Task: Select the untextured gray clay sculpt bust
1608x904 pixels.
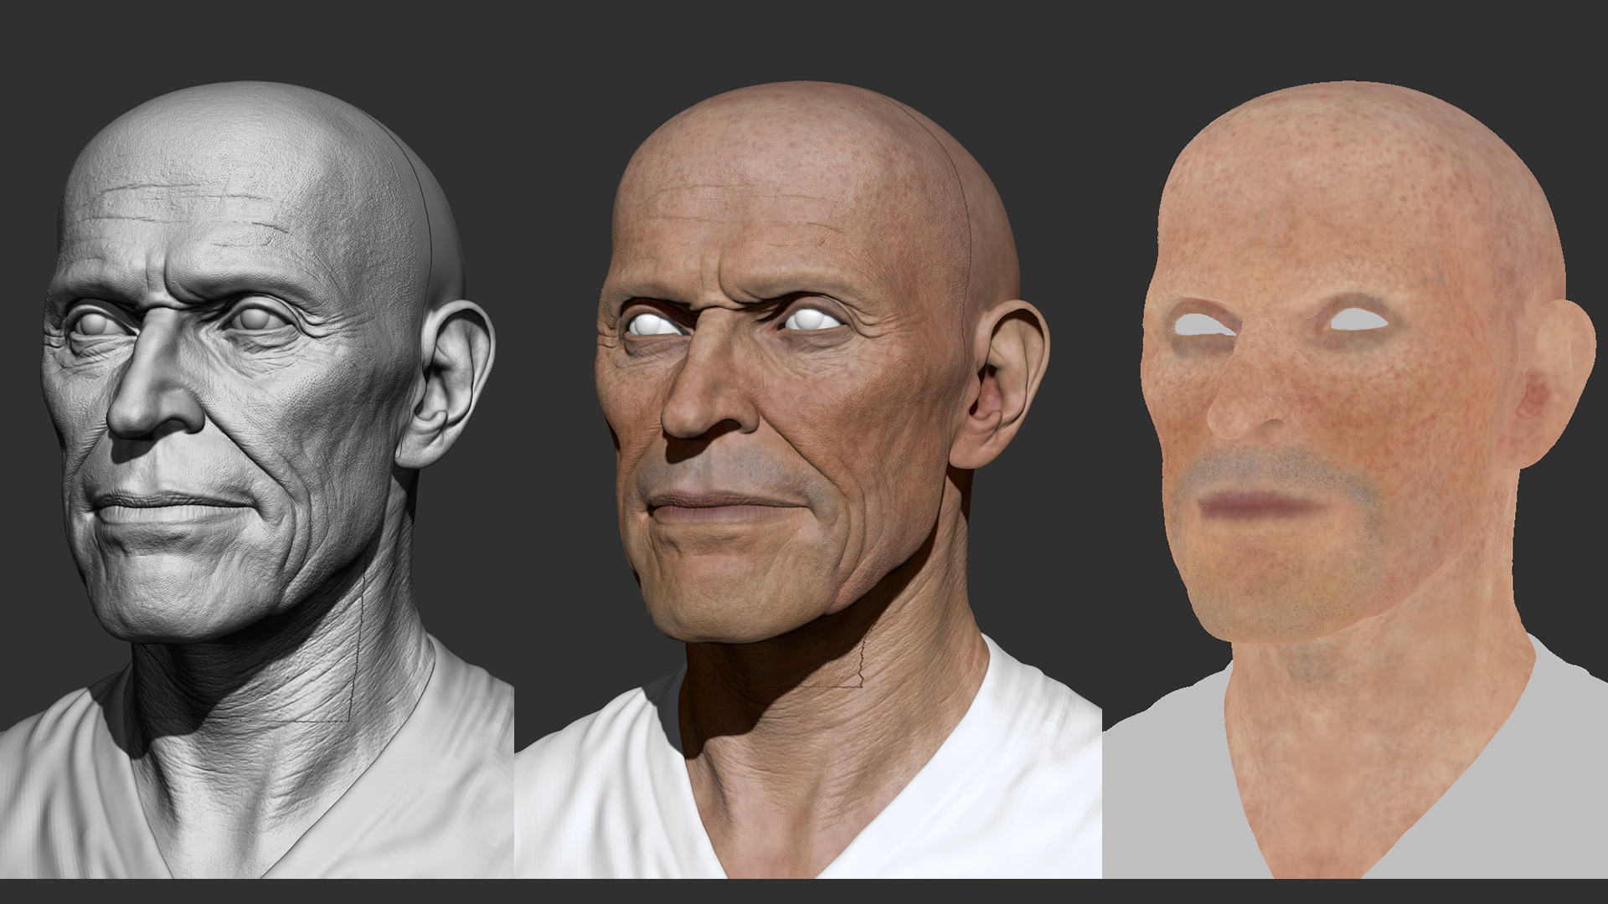Action: click(x=255, y=480)
